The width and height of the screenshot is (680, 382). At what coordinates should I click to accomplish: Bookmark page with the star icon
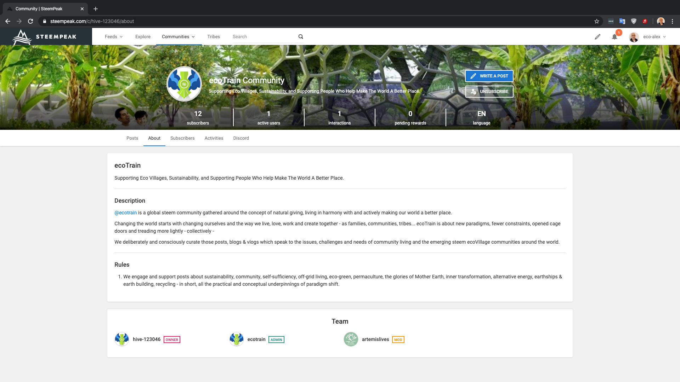[x=597, y=21]
